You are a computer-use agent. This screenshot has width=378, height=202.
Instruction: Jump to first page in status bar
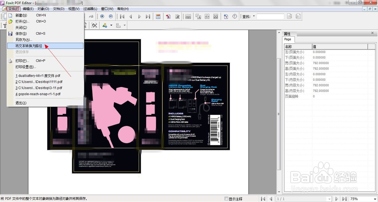(263, 199)
